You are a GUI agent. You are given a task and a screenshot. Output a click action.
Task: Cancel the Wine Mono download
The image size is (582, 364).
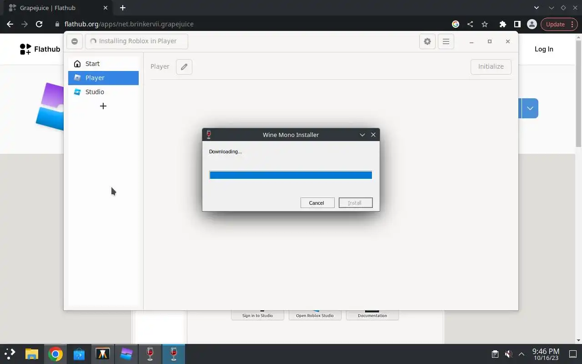pos(317,203)
